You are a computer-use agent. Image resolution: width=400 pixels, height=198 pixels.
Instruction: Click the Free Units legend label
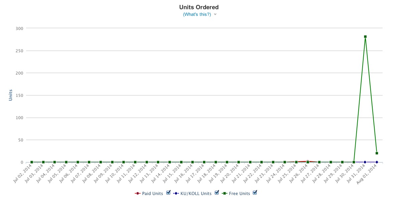point(239,193)
